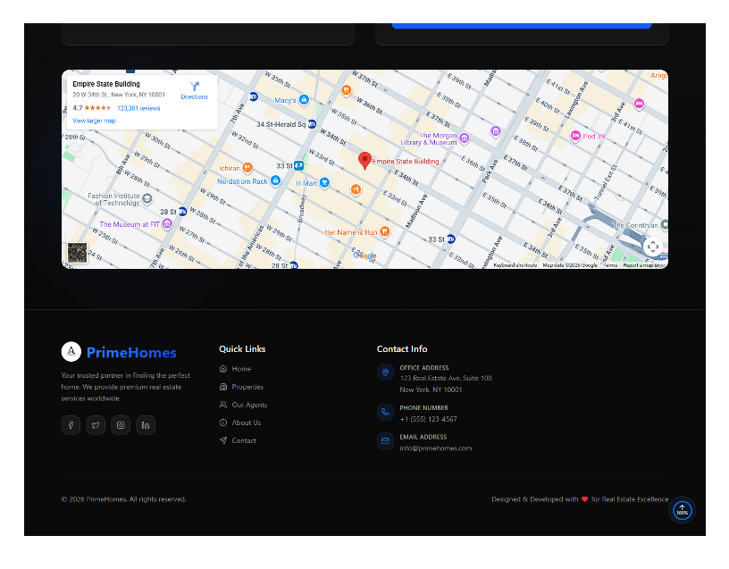Viewport: 729px width, 569px height.
Task: Click the H Mart grocery cart marker
Action: pos(324,183)
